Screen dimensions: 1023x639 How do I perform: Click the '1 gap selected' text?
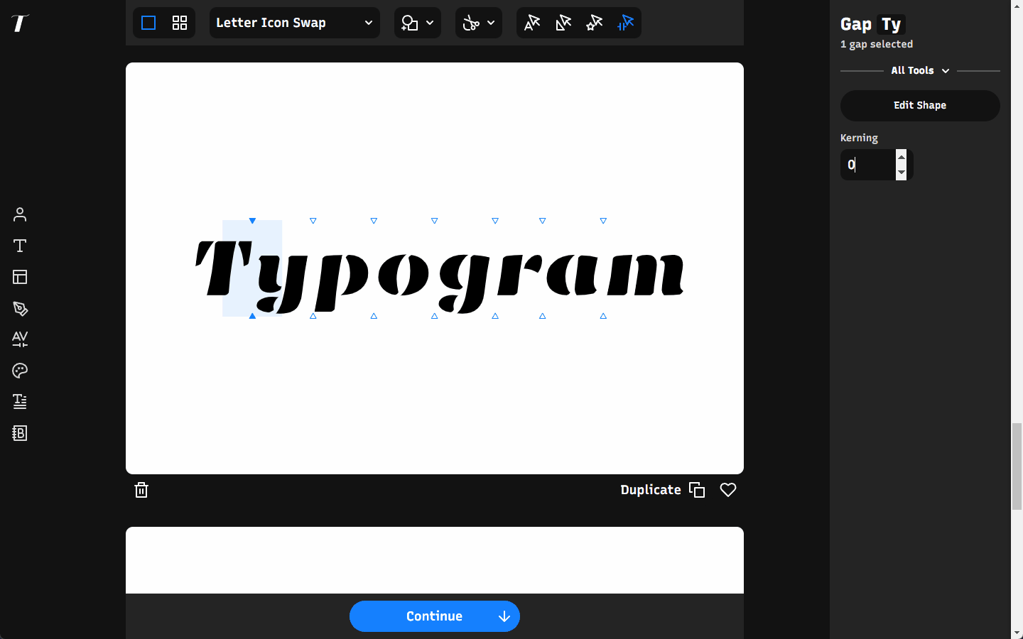coord(877,44)
